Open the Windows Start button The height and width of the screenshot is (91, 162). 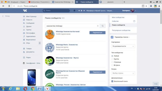3,89
